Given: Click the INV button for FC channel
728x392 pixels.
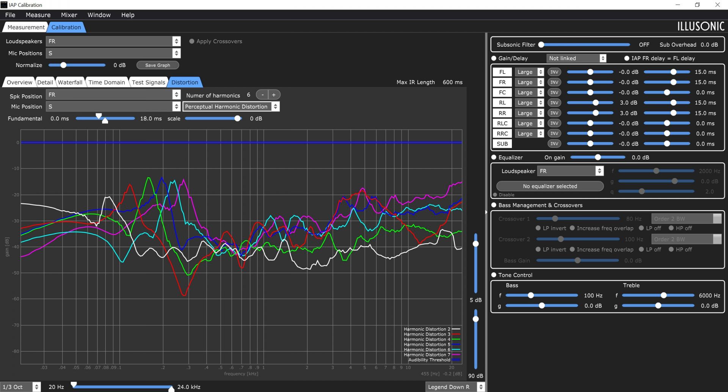Looking at the screenshot, I should click(554, 92).
